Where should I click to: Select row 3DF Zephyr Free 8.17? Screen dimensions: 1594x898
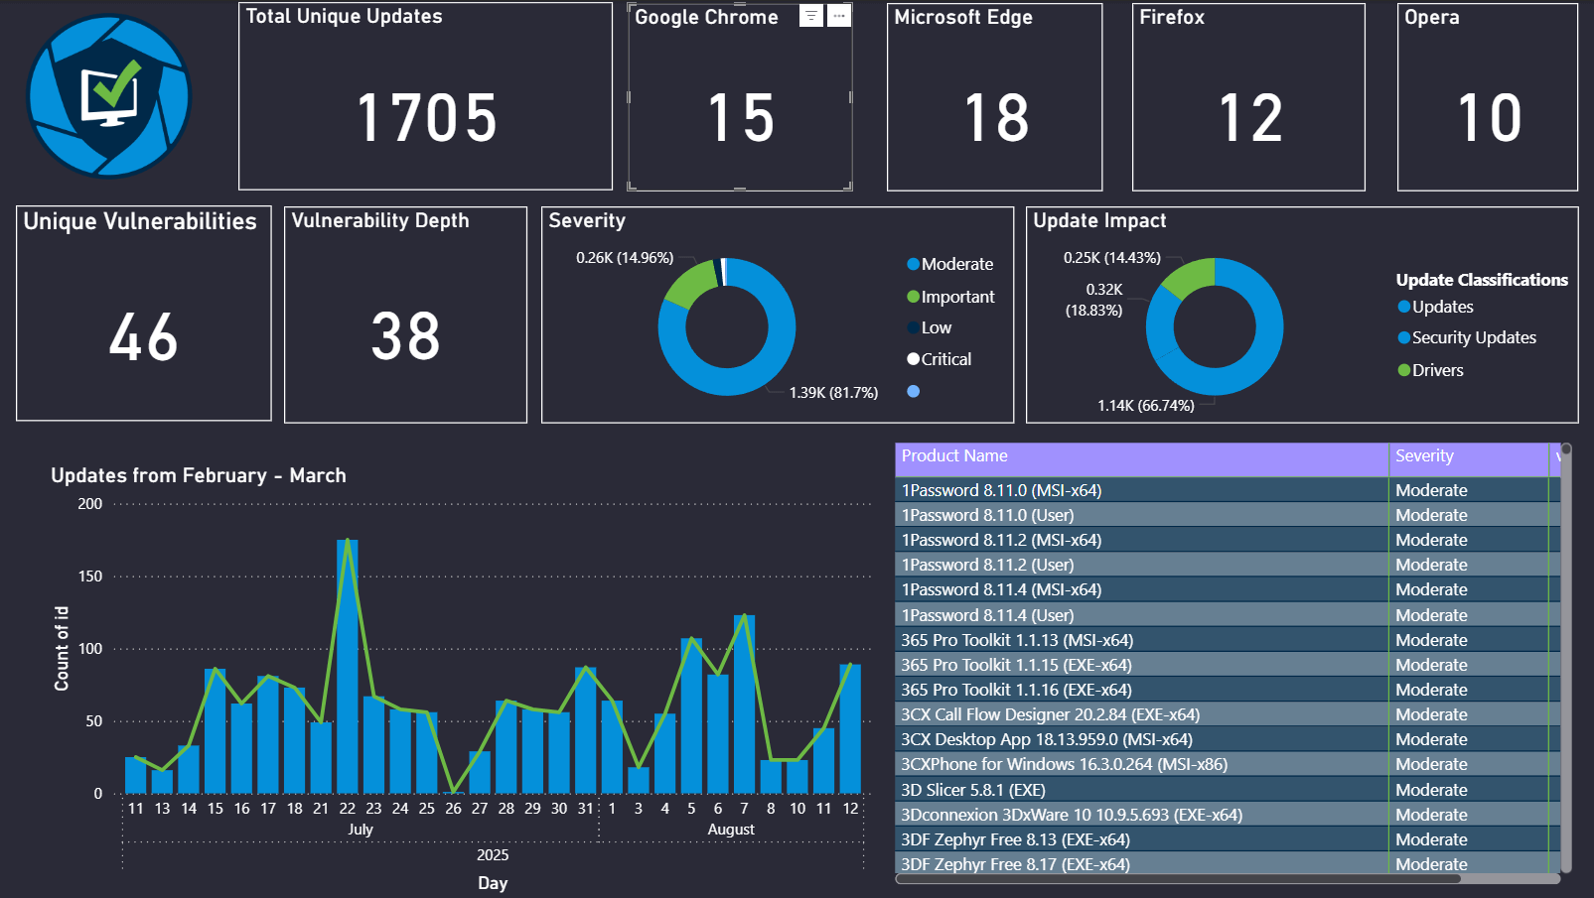[x=1228, y=863]
